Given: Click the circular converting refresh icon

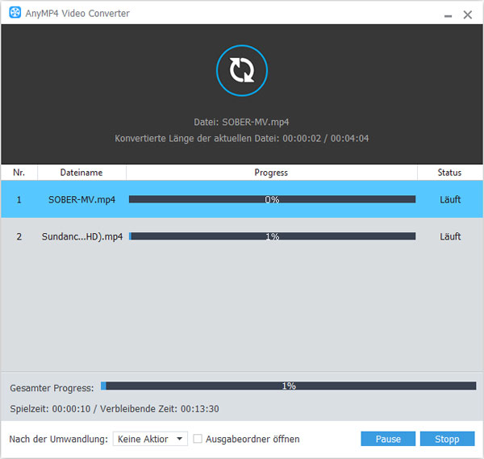Looking at the screenshot, I should [x=241, y=71].
